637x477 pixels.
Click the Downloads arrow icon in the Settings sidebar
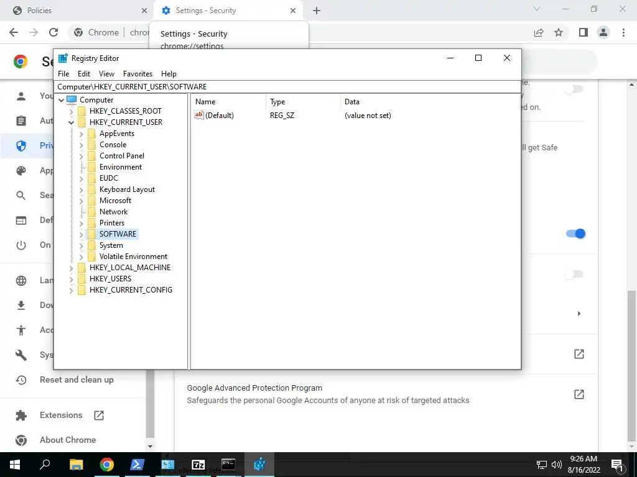[21, 306]
